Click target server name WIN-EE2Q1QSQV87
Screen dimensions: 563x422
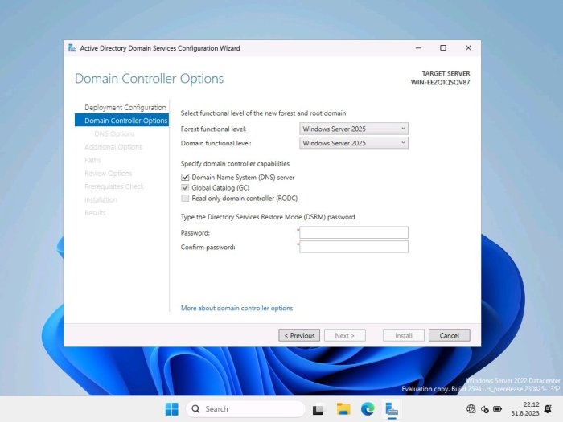tap(440, 82)
